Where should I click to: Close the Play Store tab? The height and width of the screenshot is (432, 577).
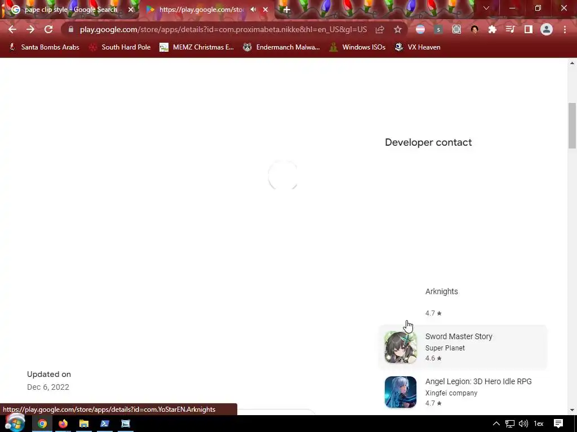[265, 10]
